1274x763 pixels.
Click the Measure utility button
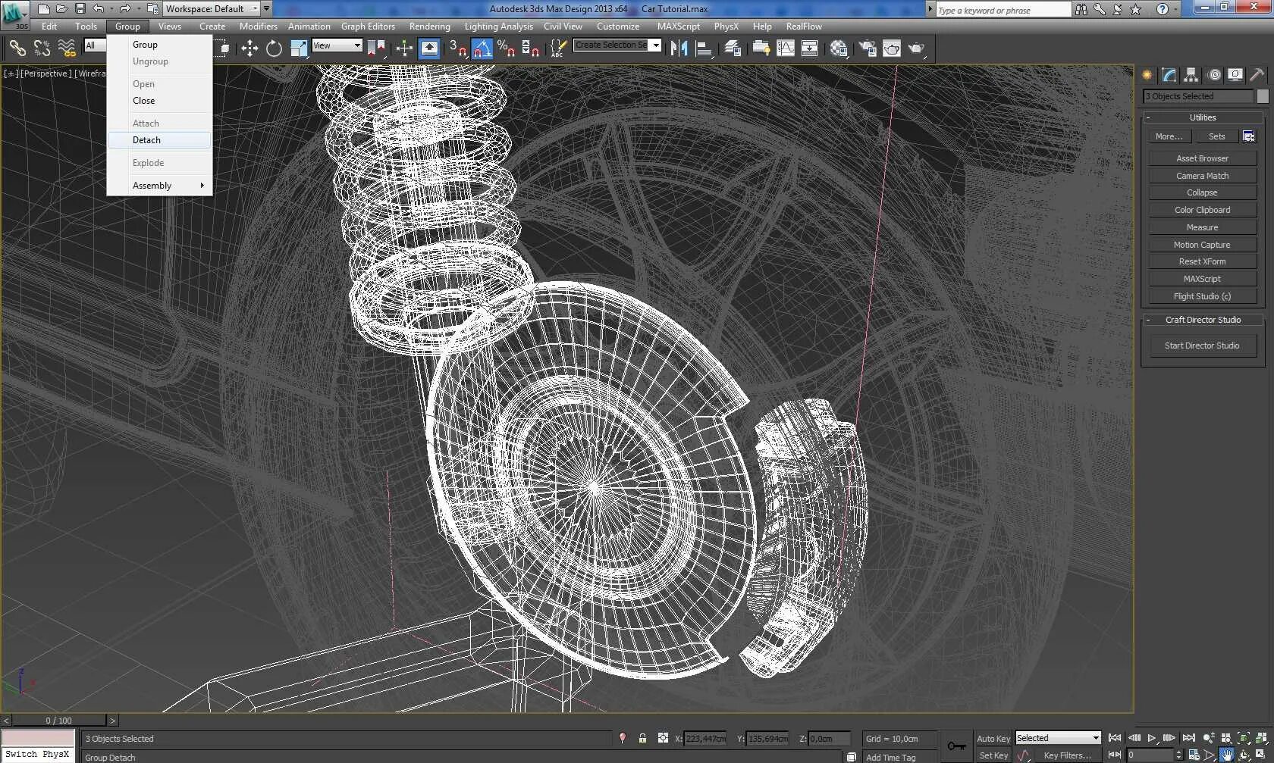[1203, 227]
